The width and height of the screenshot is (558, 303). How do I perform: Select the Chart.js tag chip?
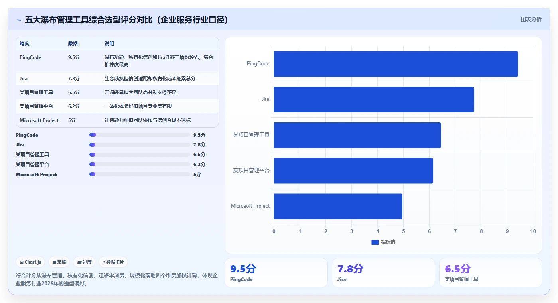(31, 262)
